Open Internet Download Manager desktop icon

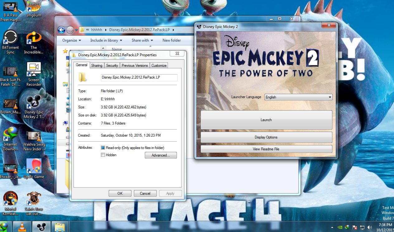coord(10,139)
